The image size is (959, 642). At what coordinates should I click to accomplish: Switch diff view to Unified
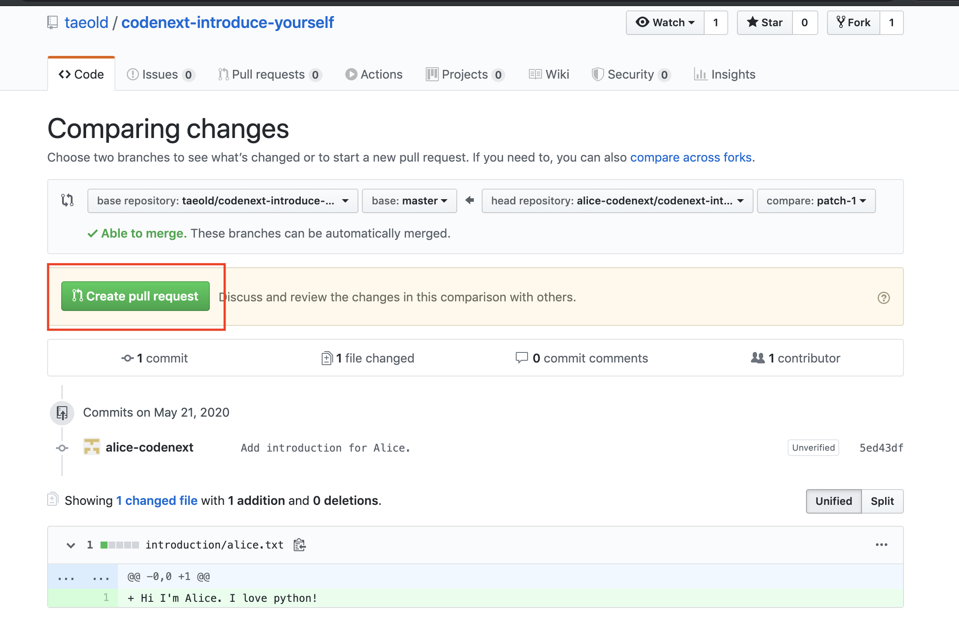[x=833, y=501]
